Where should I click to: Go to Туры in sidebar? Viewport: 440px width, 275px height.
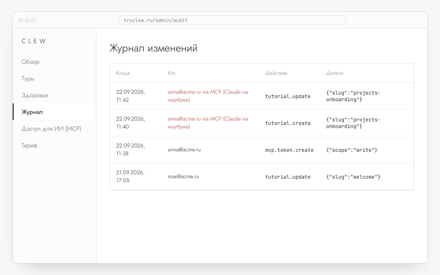point(28,79)
